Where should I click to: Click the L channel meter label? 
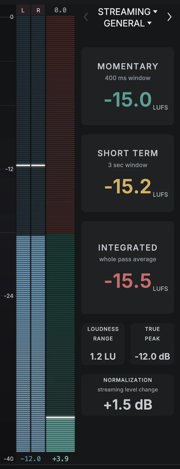(23, 10)
